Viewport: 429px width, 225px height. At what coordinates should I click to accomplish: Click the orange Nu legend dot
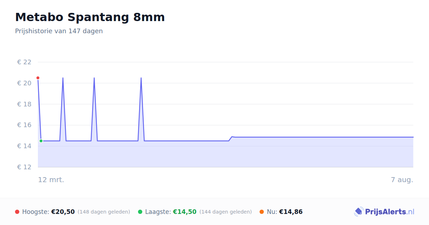262,212
